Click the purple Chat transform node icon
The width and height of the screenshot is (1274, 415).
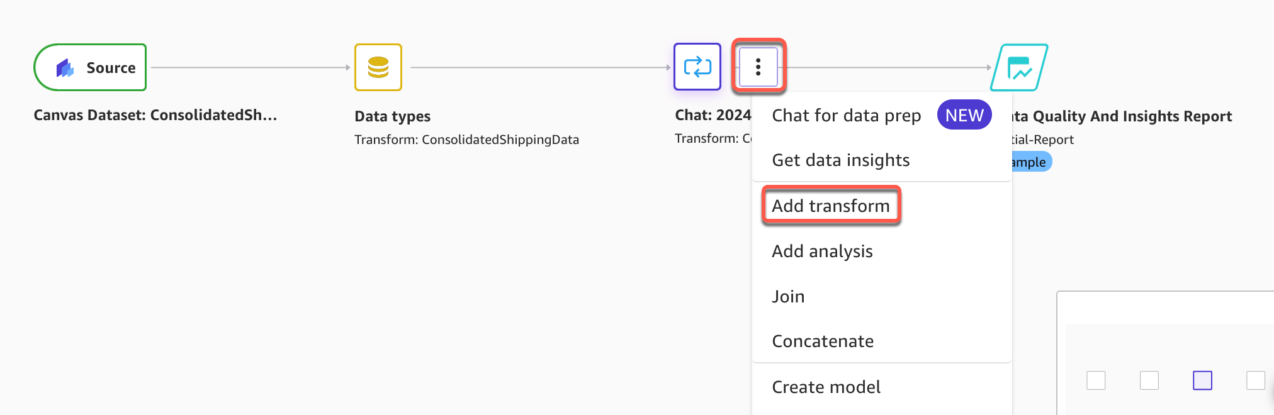pyautogui.click(x=697, y=67)
